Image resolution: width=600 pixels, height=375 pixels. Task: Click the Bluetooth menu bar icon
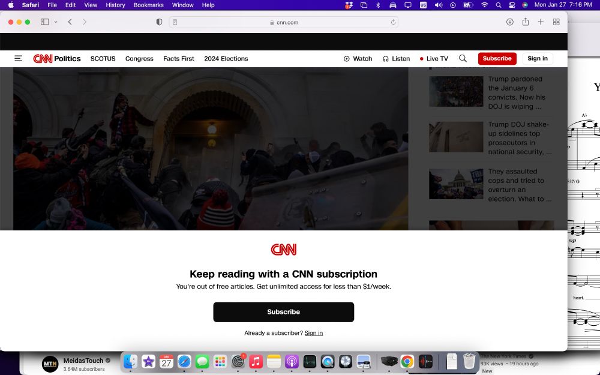(x=378, y=5)
